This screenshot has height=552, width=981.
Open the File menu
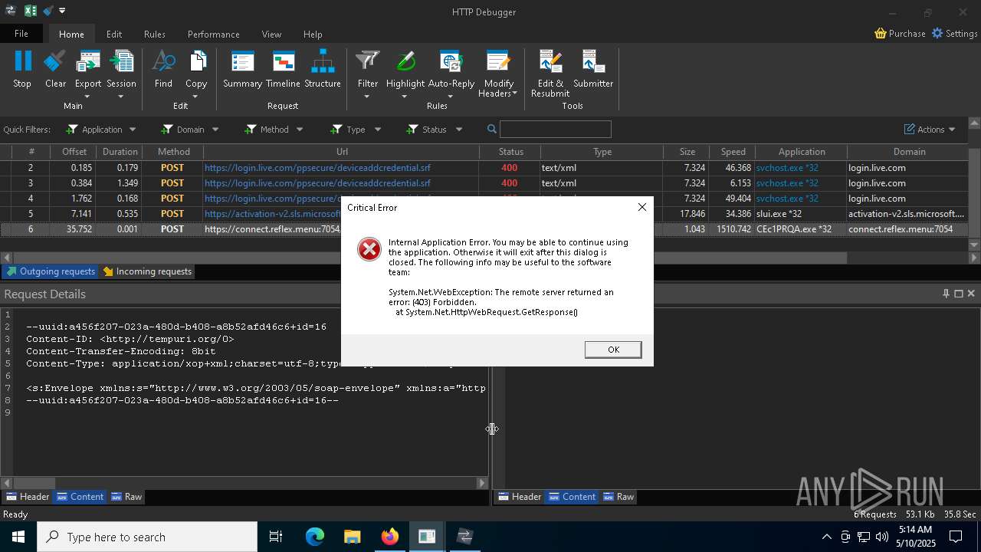21,34
